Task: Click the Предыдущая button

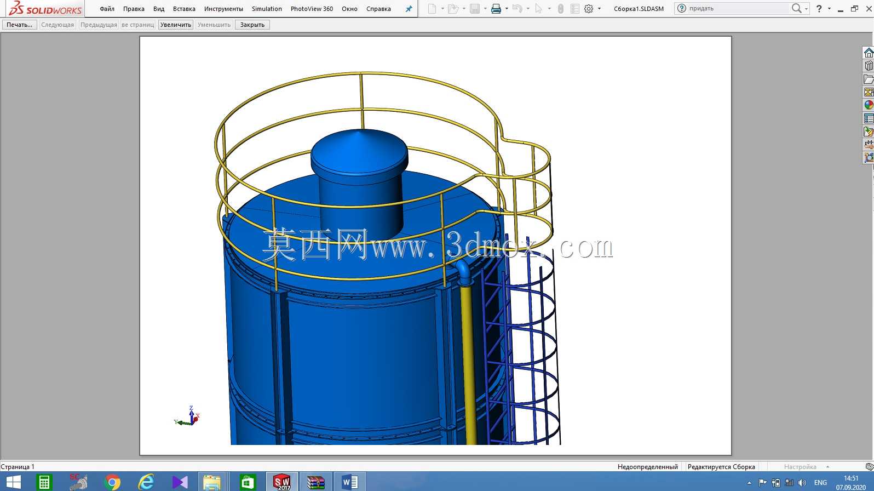Action: click(99, 25)
